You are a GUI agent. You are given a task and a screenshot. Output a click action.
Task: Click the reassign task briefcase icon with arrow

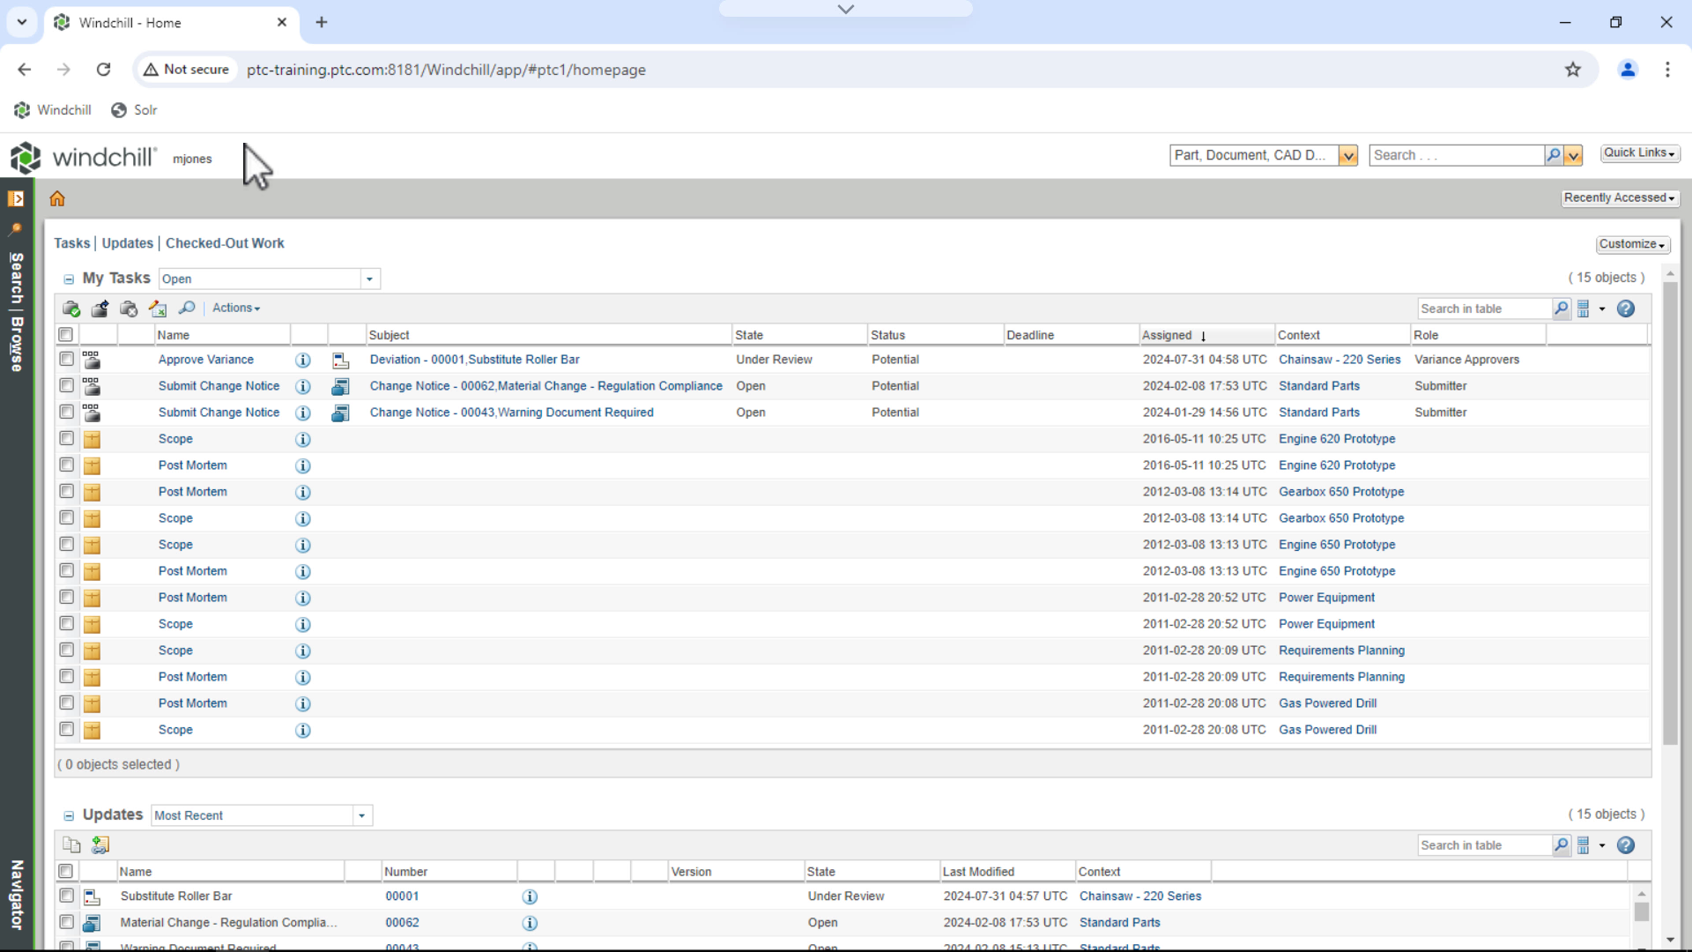click(x=100, y=309)
